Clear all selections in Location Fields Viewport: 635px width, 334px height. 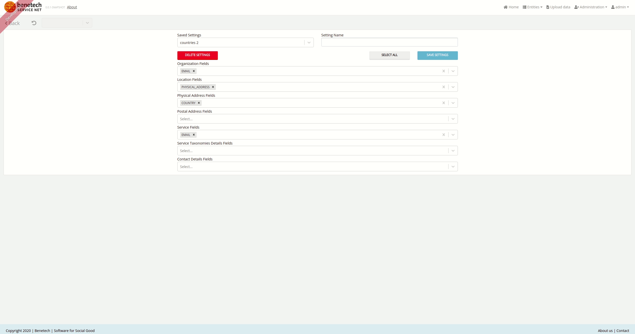click(444, 87)
